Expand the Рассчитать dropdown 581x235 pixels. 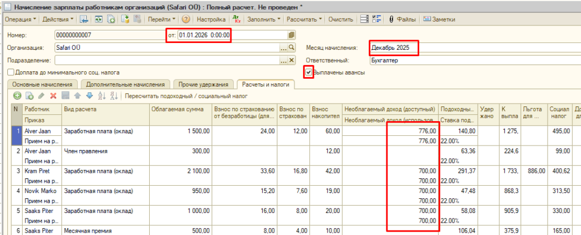[305, 19]
